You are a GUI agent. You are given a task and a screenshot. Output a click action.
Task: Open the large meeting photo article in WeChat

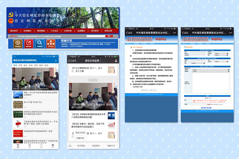coord(93,97)
